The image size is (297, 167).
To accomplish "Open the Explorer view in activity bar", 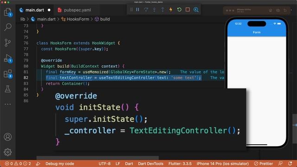I will 8,12.
